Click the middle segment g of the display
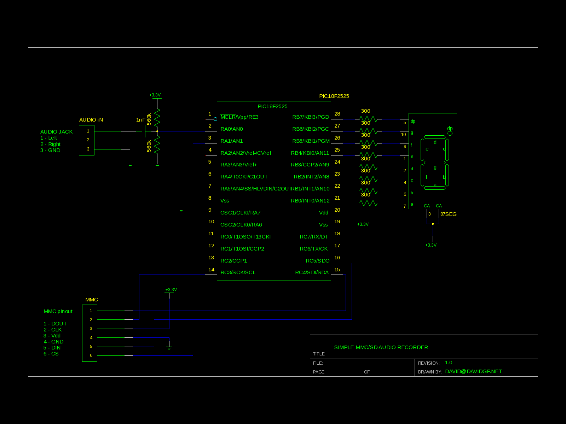Viewport: 566px width, 424px height. 435,163
